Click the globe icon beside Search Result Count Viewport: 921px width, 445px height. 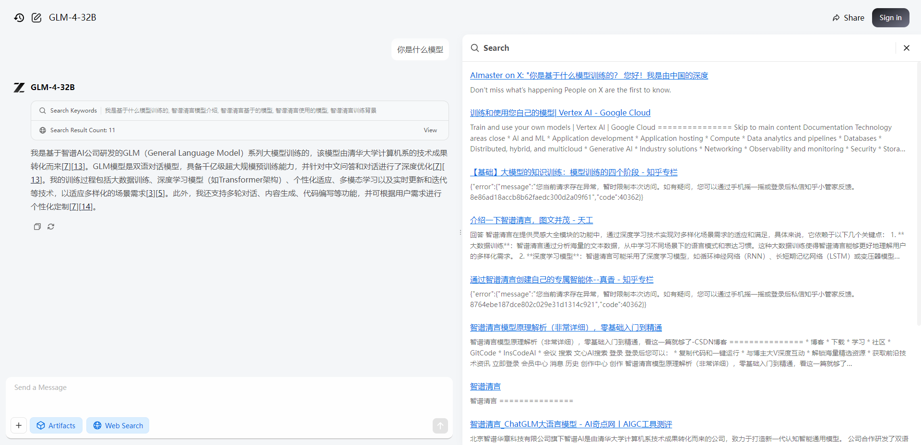point(43,130)
